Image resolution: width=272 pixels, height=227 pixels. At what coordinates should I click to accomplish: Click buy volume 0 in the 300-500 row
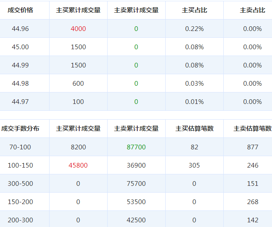click(x=78, y=184)
